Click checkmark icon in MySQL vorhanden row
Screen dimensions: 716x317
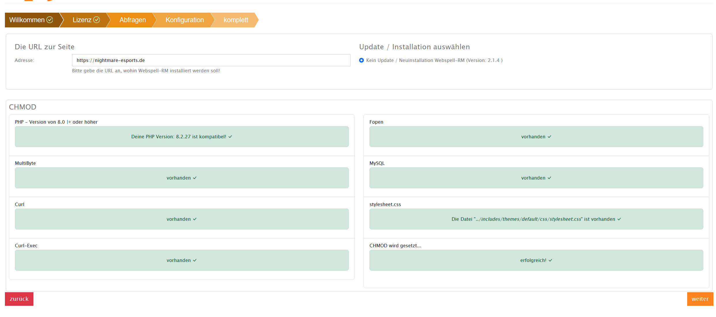(549, 178)
